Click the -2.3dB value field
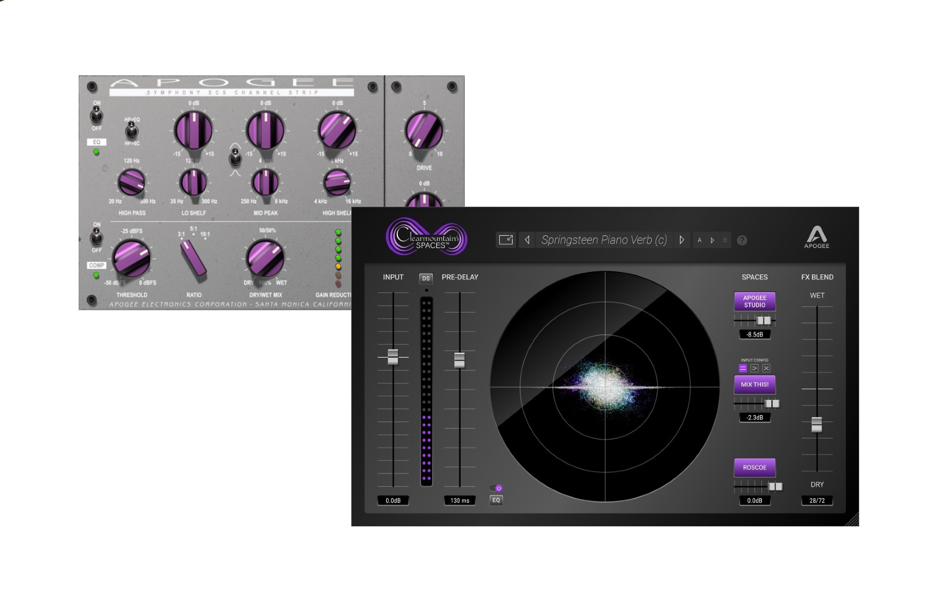Image resolution: width=932 pixels, height=598 pixels. 754,417
